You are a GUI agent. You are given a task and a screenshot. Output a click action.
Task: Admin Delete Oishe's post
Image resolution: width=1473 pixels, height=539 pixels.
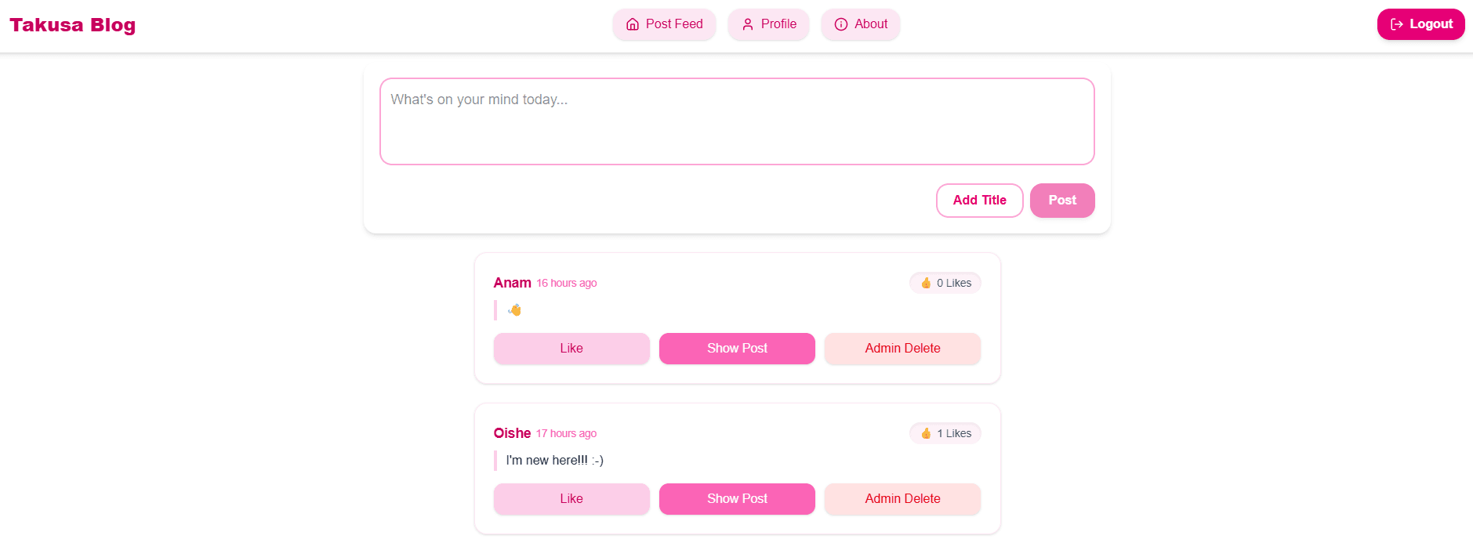point(902,499)
